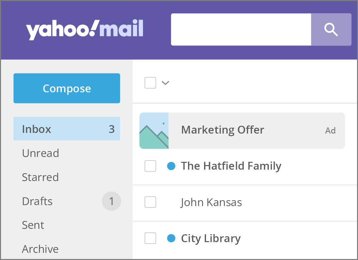Show the Unread messages folder

click(40, 153)
